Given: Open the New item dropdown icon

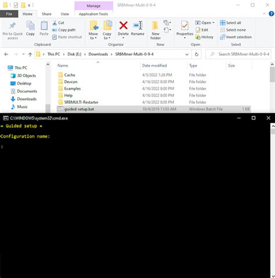Looking at the screenshot, I should tap(167, 23).
